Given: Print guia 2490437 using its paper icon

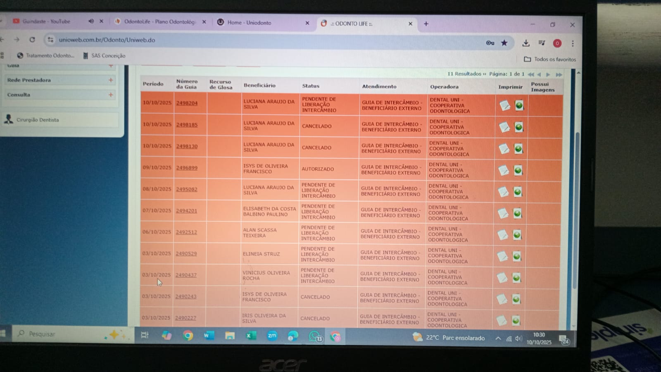Looking at the screenshot, I should pos(502,277).
